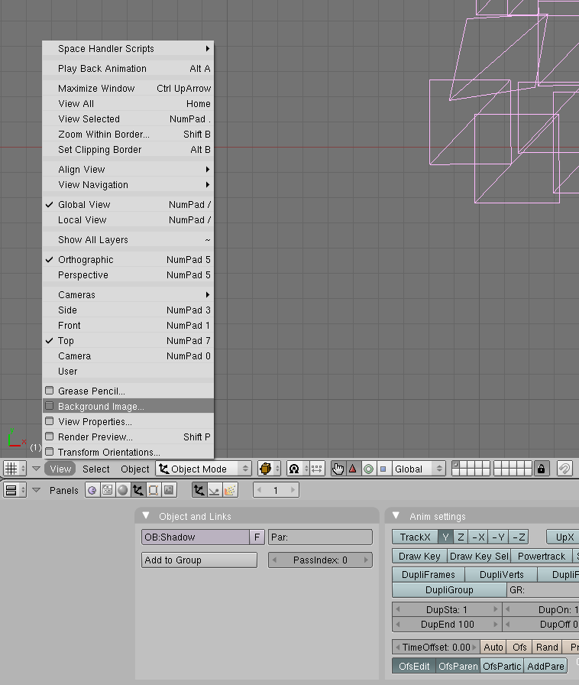Open the Buttons window type selector
Image resolution: width=579 pixels, height=685 pixels.
(15, 490)
